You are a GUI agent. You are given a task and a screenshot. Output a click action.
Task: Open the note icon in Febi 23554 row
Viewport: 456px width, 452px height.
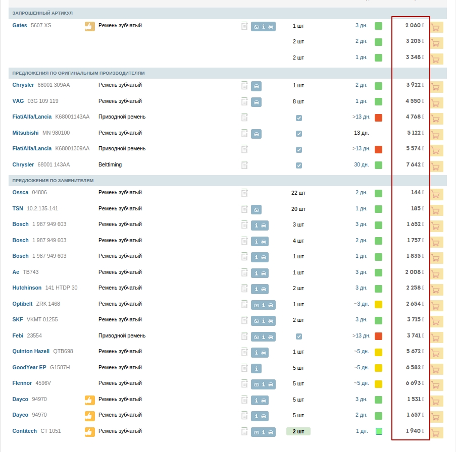tap(244, 336)
